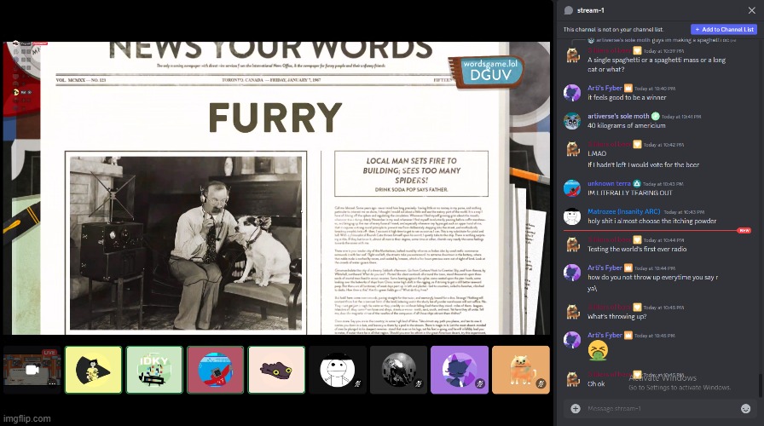Screen dimensions: 764x426
Task: Select the live stream thumbnail tile
Action: click(32, 370)
